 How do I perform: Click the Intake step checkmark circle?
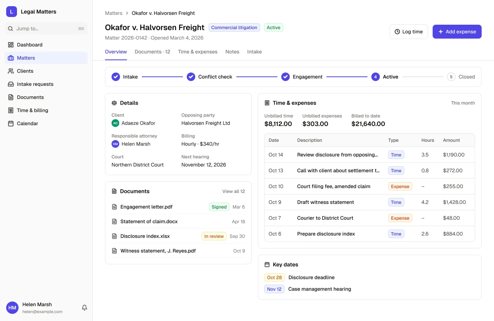pyautogui.click(x=116, y=77)
